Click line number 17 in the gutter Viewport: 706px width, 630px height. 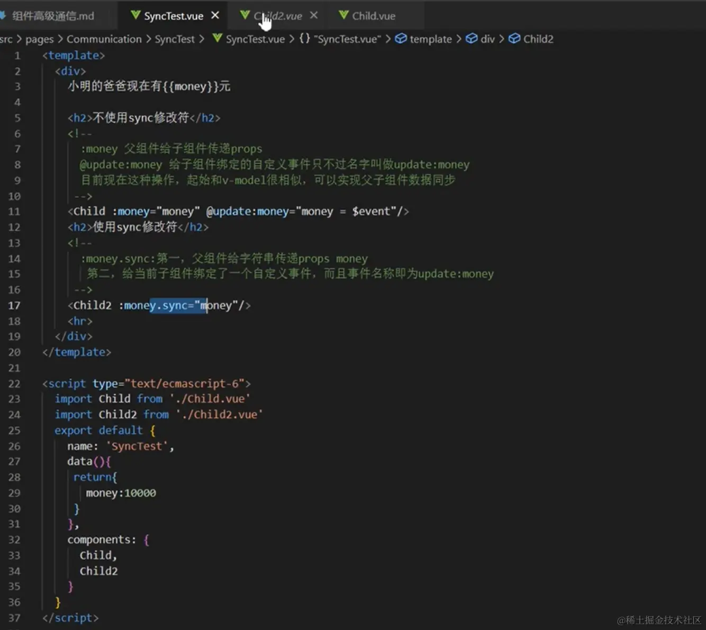click(x=14, y=305)
